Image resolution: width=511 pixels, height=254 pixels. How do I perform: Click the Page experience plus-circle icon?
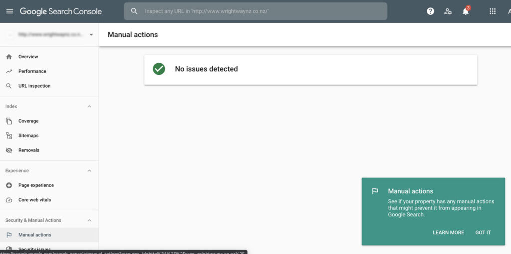9,185
